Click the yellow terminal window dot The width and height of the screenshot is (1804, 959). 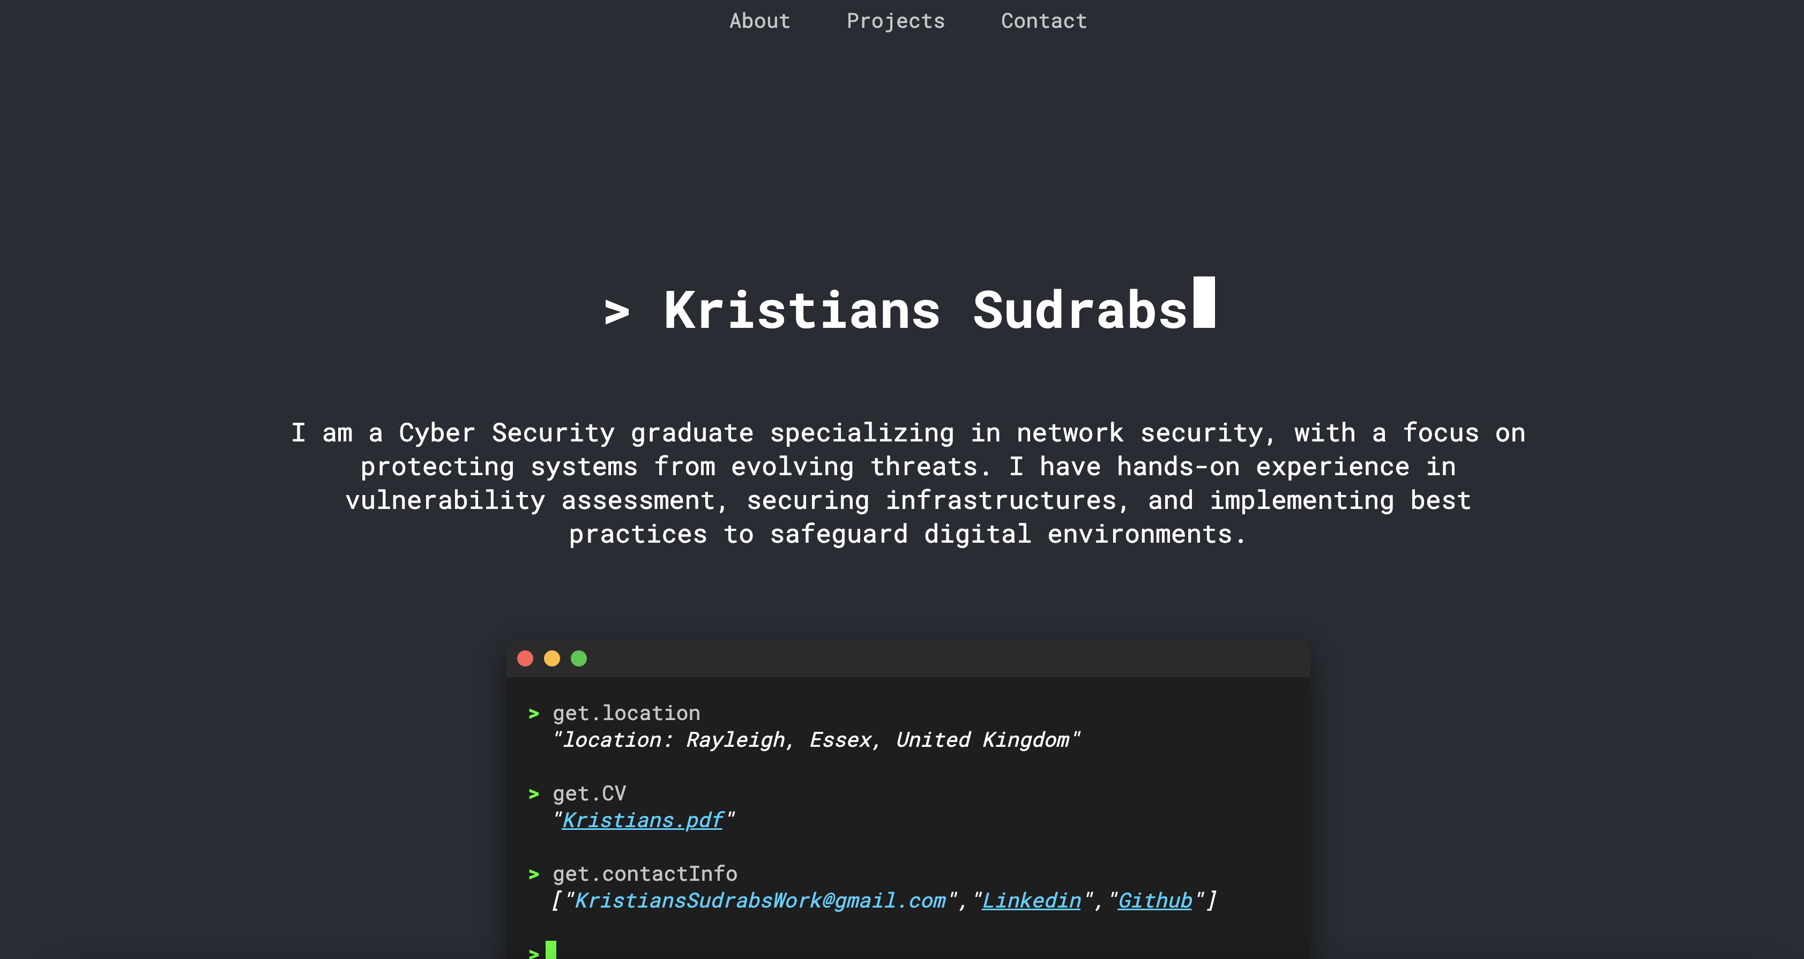click(552, 658)
